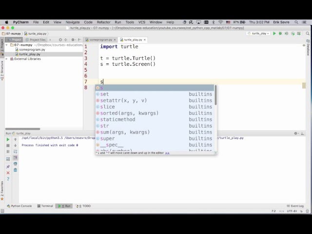Image resolution: width=312 pixels, height=234 pixels.
Task: Close the someprogram.py editor tab
Action: tap(115, 40)
